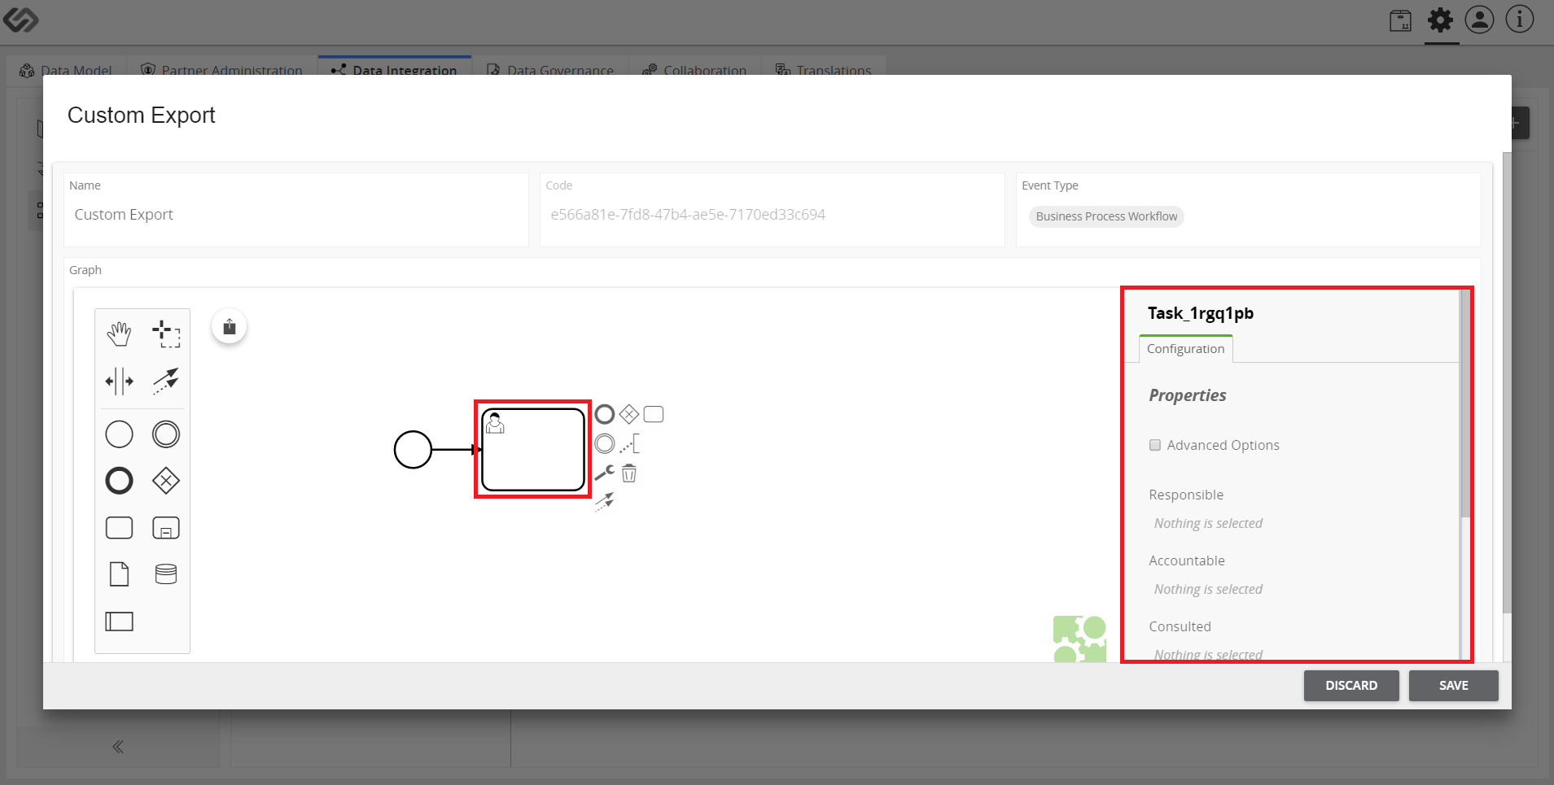The image size is (1554, 785).
Task: Create a gateway from palette
Action: point(166,481)
